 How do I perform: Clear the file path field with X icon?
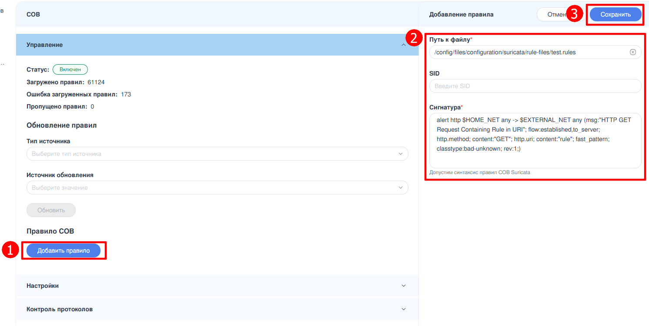pyautogui.click(x=632, y=52)
